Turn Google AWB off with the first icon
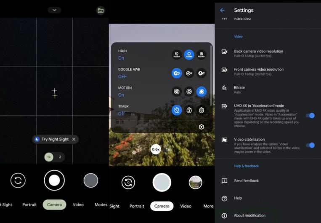The height and width of the screenshot is (223, 321). point(177,73)
